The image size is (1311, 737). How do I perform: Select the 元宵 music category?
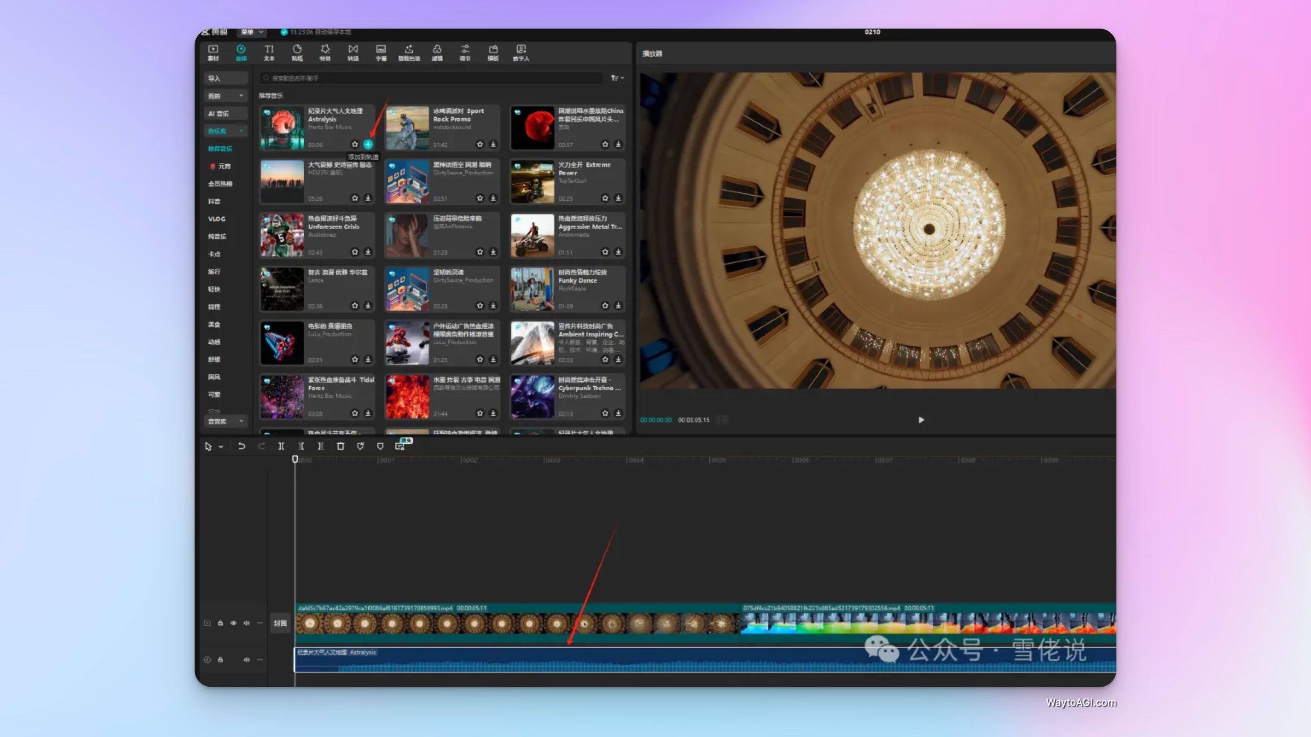point(220,166)
